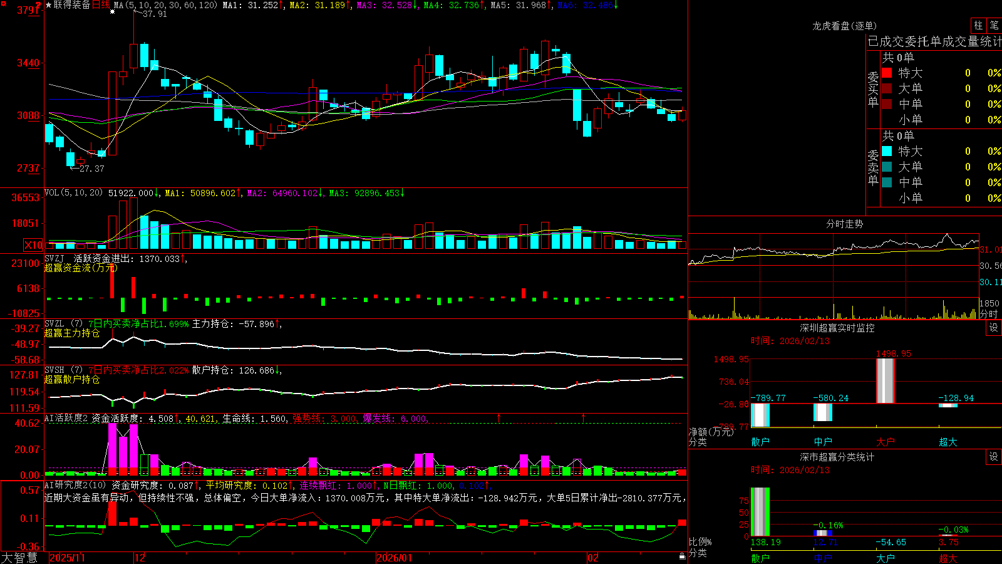Viewport: 1002px width, 564px height.
Task: Click the 日线 period label
Action: [101, 5]
